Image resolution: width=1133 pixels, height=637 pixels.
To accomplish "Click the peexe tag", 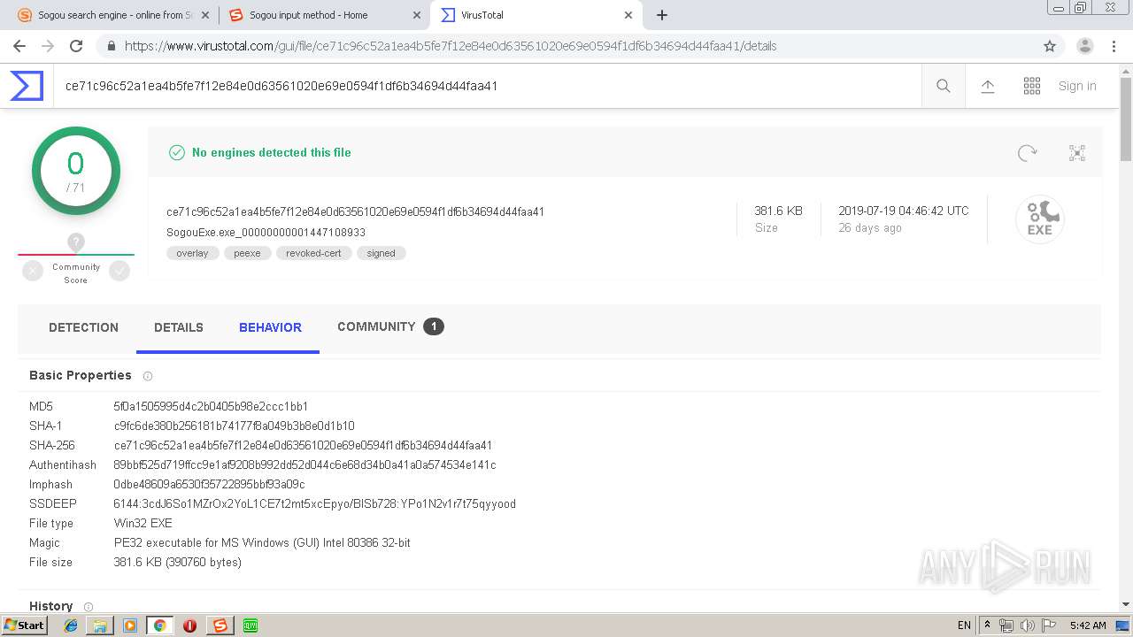I will click(x=247, y=253).
